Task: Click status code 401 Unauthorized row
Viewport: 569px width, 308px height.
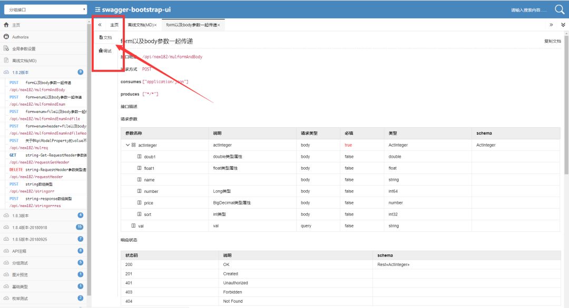Action: click(340, 283)
